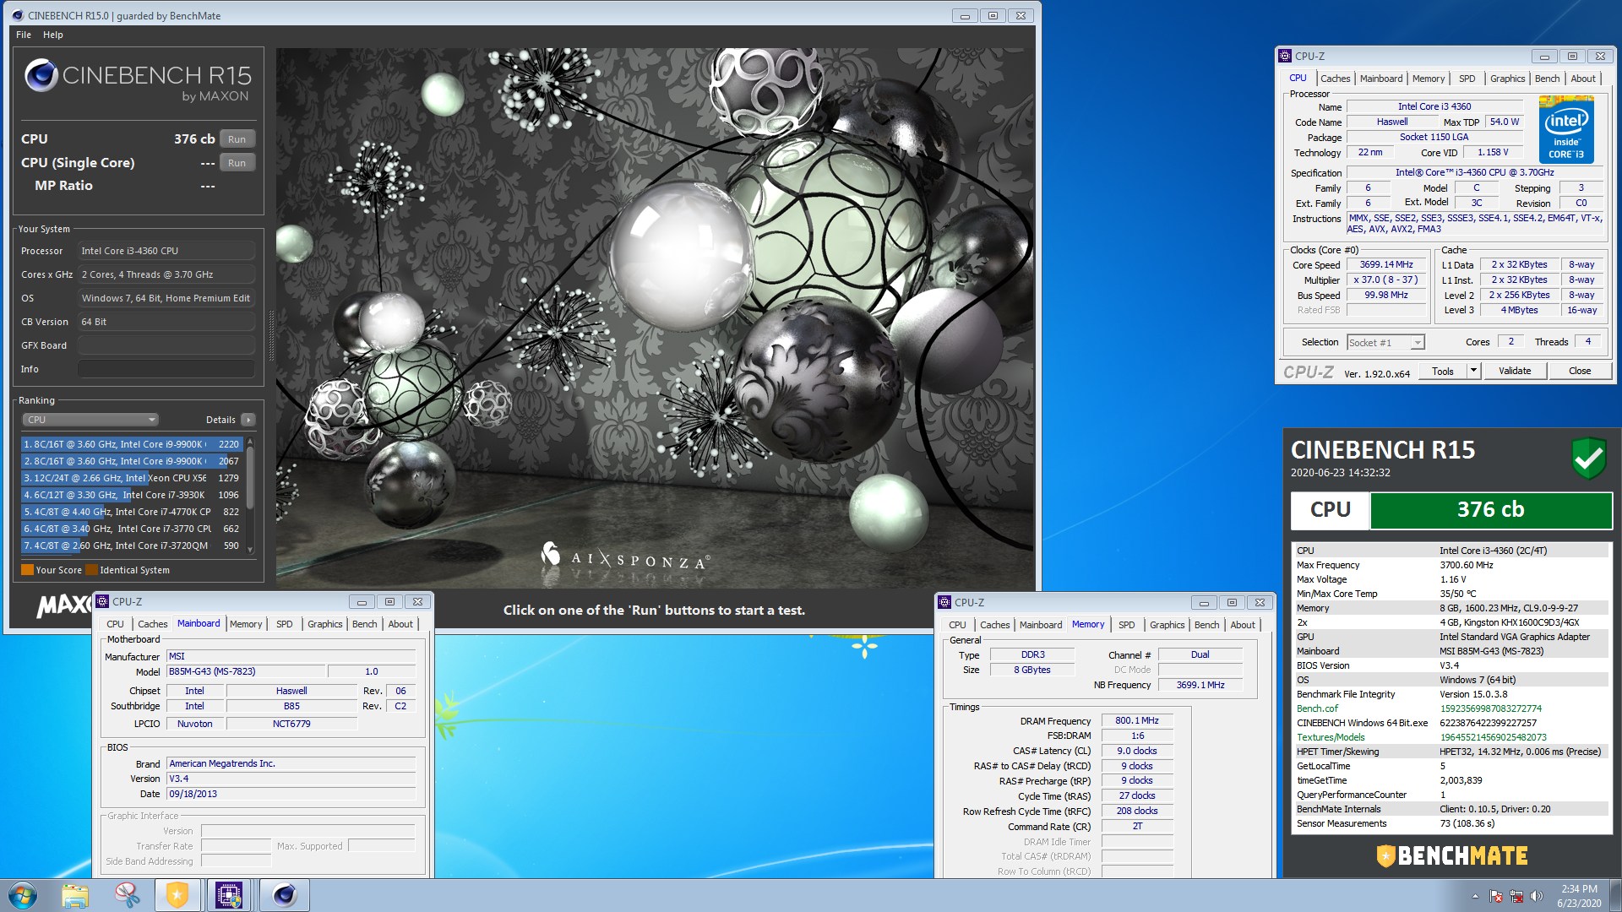This screenshot has height=912, width=1622.
Task: Click the title bar icon of the CPU-Z Memory window
Action: [944, 602]
